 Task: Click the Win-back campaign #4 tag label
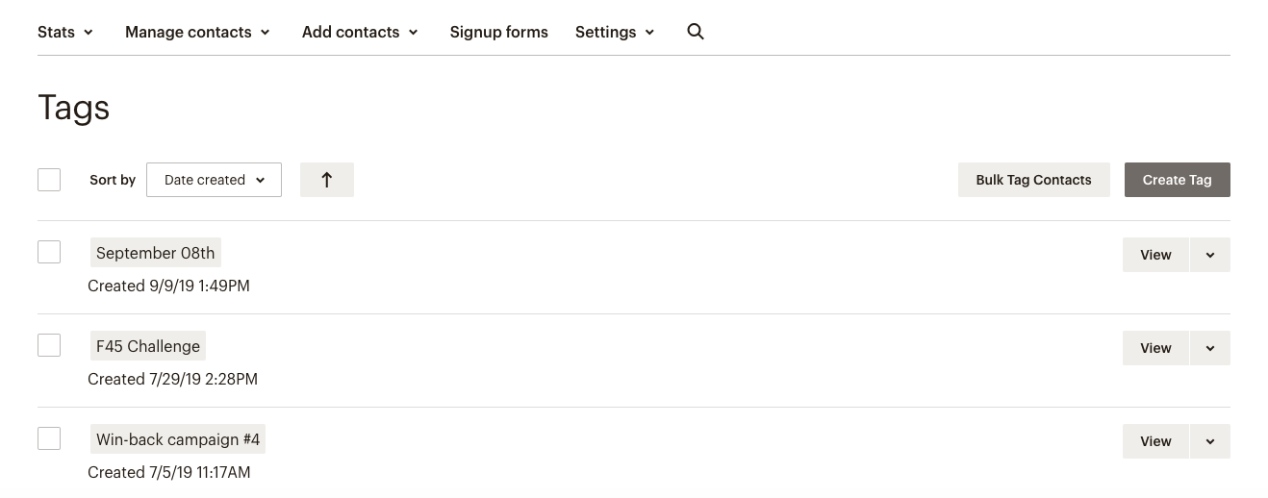178,439
